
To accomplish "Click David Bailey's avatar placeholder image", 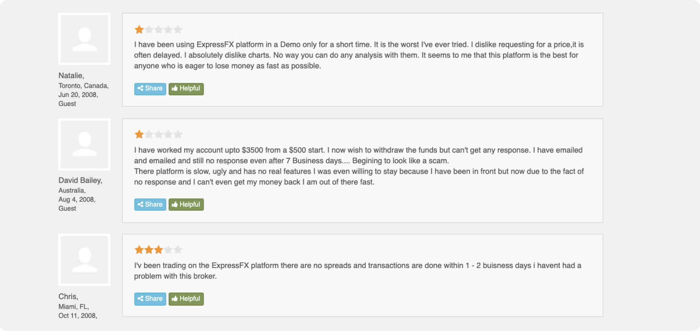I will [84, 144].
